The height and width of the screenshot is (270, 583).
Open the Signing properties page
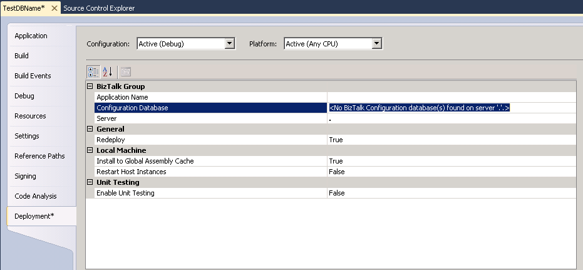(x=25, y=176)
